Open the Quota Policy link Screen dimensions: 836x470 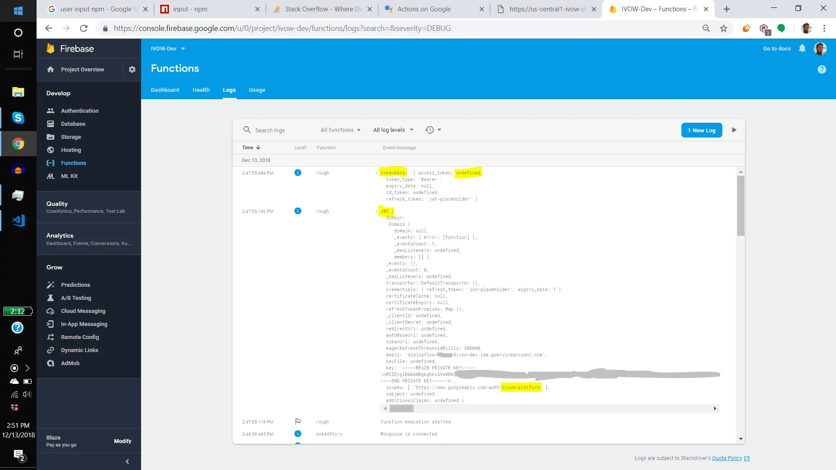[x=727, y=458]
